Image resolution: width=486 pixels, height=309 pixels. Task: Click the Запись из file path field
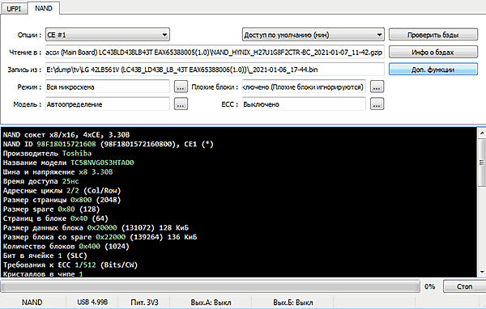[x=215, y=70]
